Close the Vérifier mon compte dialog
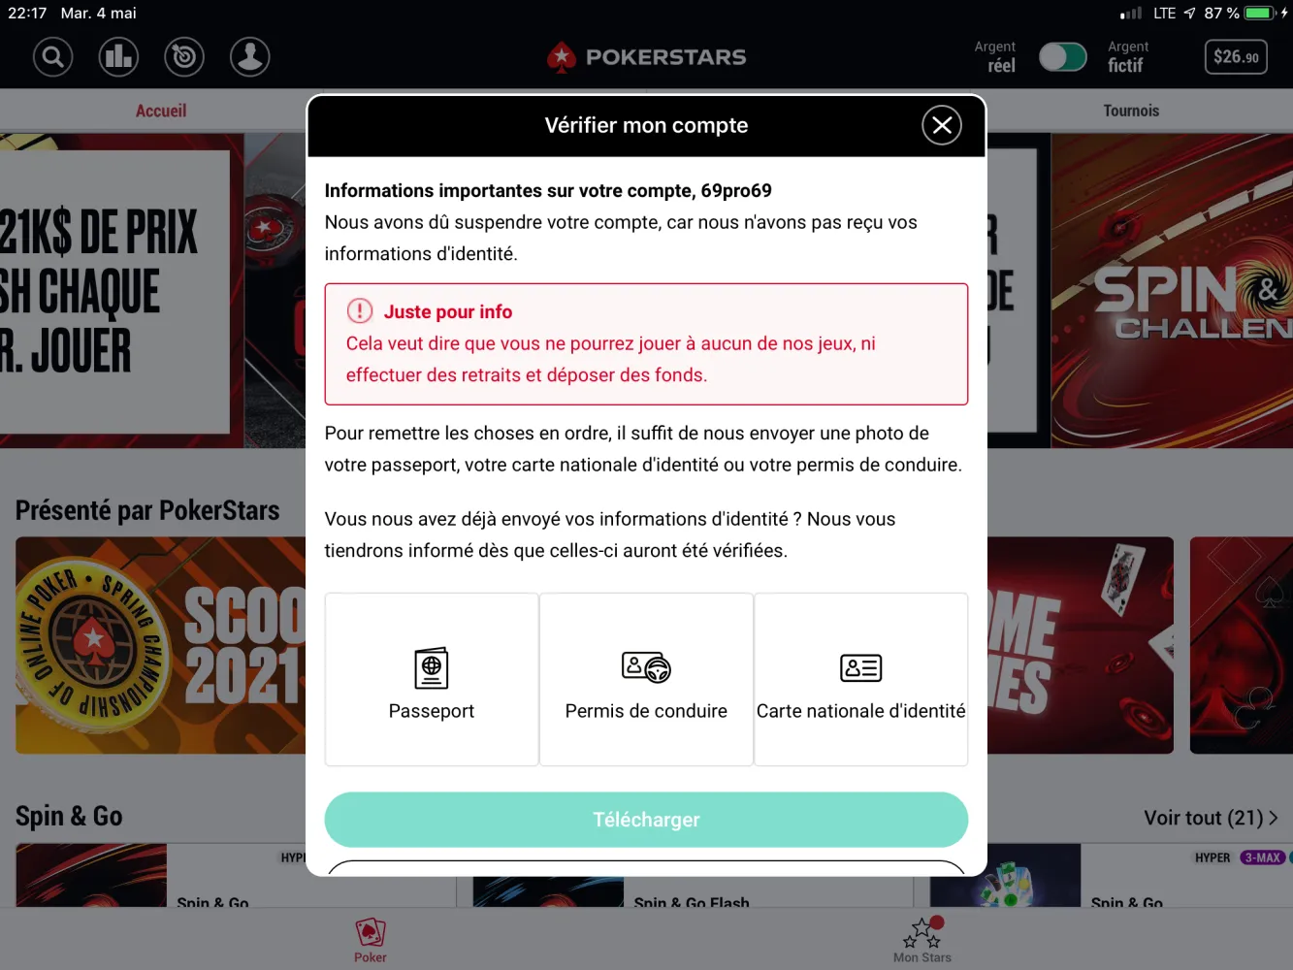The width and height of the screenshot is (1293, 970). (941, 125)
